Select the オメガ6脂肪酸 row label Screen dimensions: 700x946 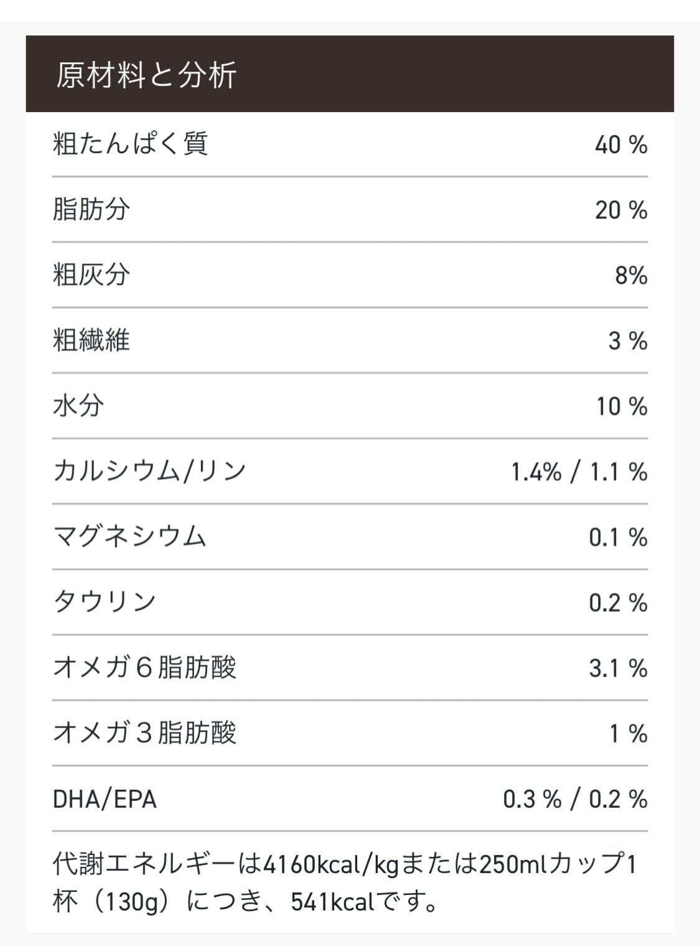coord(144,668)
